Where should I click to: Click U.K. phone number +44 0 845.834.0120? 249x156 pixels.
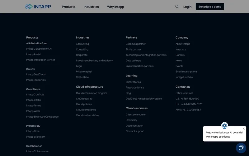(191, 104)
